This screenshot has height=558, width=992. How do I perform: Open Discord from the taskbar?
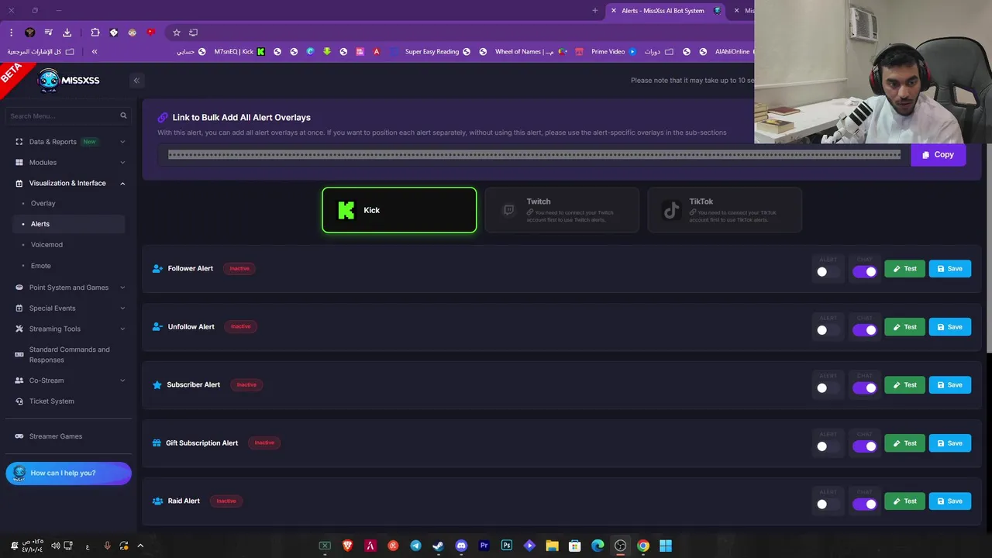click(x=461, y=546)
